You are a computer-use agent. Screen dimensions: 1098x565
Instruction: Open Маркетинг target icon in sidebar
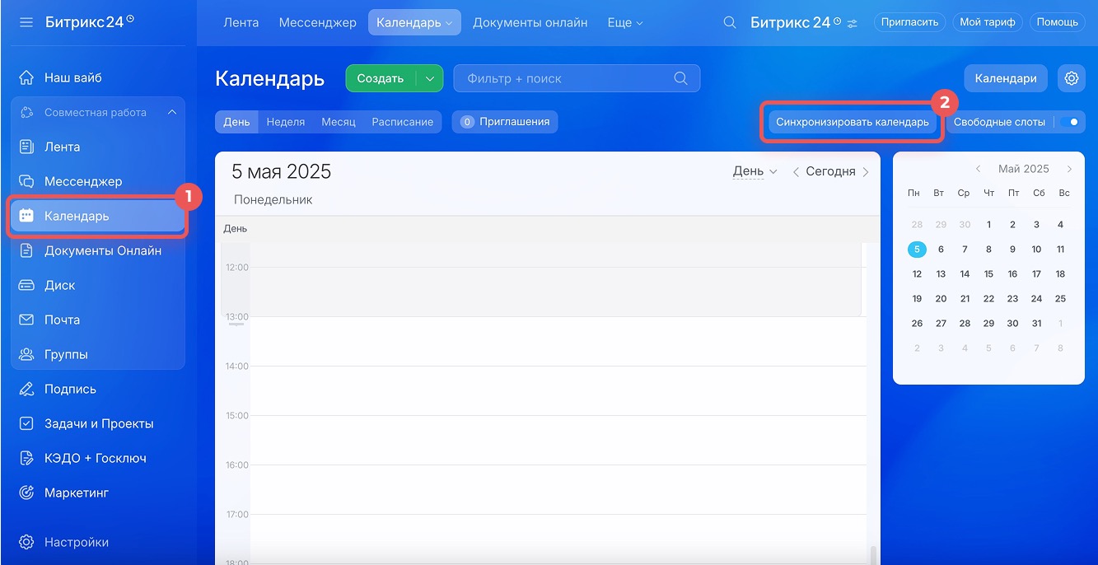(x=26, y=493)
